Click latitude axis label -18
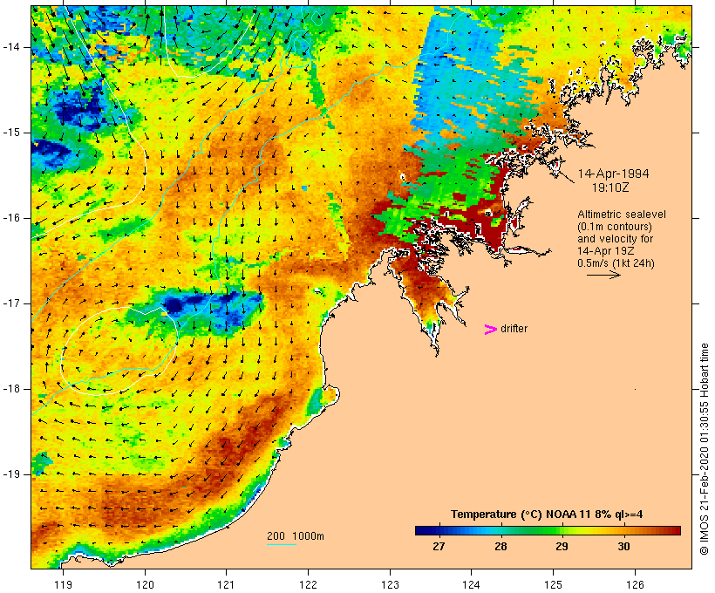The width and height of the screenshot is (715, 593). point(11,389)
